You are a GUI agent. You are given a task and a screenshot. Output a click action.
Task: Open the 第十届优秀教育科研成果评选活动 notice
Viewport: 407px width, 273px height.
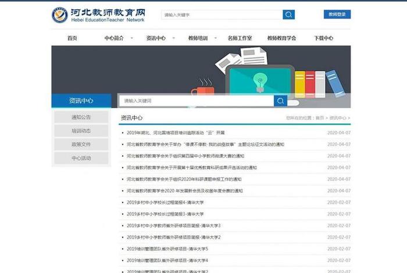pyautogui.click(x=191, y=168)
